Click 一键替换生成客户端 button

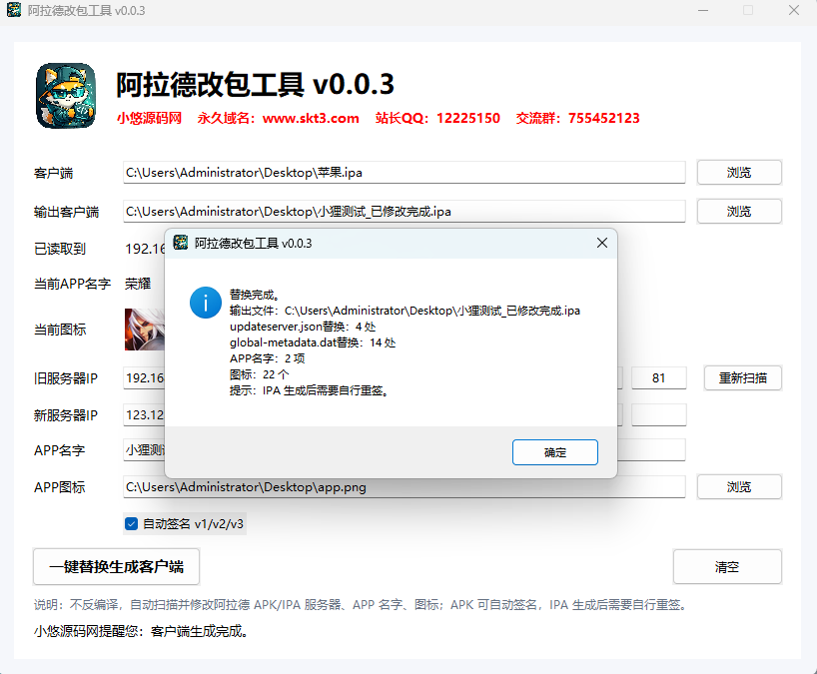(116, 567)
